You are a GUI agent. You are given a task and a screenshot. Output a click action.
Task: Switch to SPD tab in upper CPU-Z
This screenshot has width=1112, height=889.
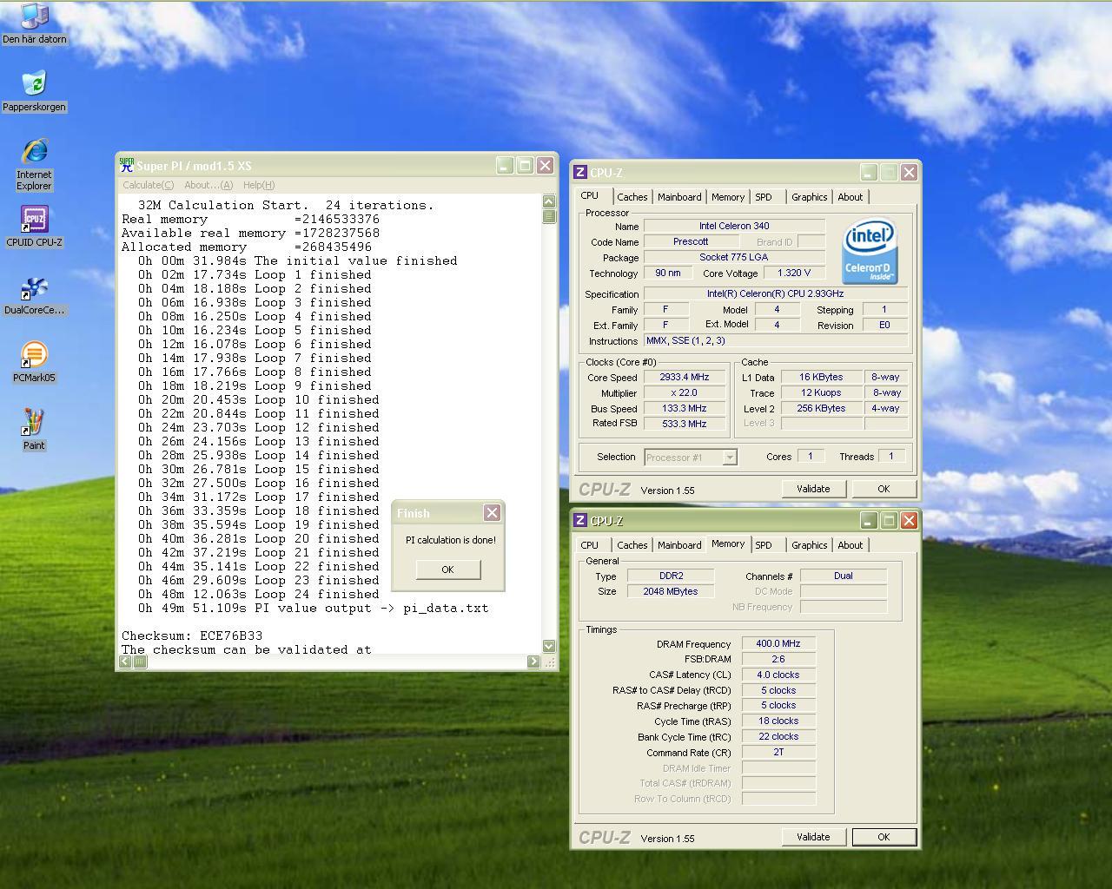pyautogui.click(x=764, y=197)
